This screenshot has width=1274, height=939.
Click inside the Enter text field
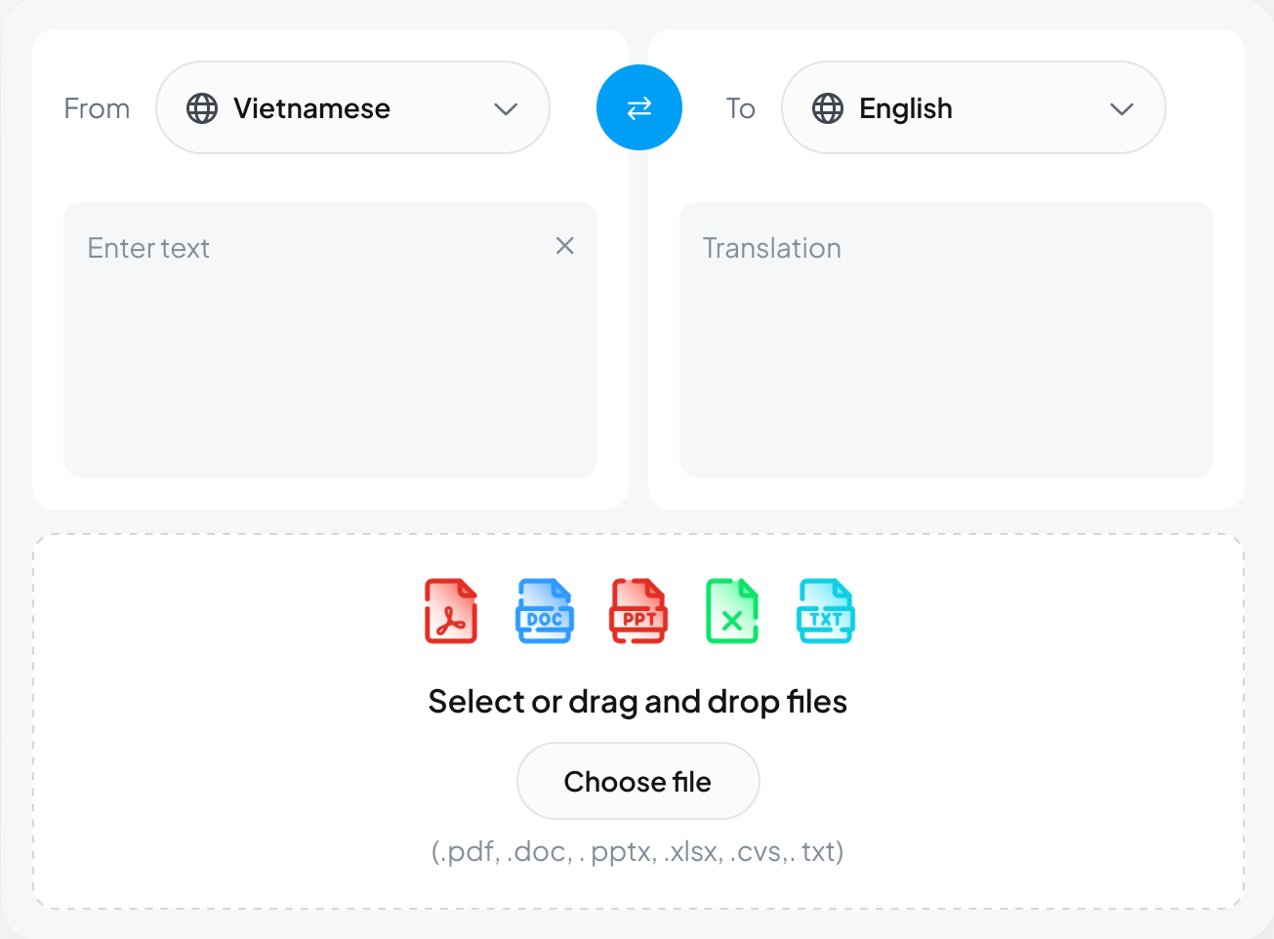[x=330, y=340]
